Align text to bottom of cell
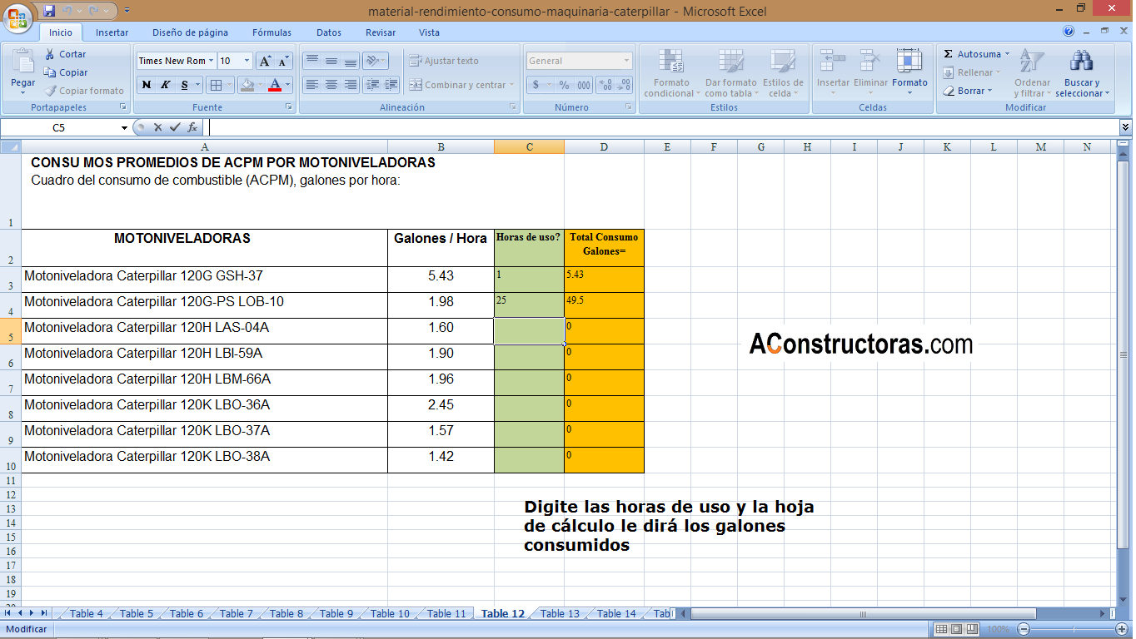This screenshot has width=1136, height=639. (350, 61)
